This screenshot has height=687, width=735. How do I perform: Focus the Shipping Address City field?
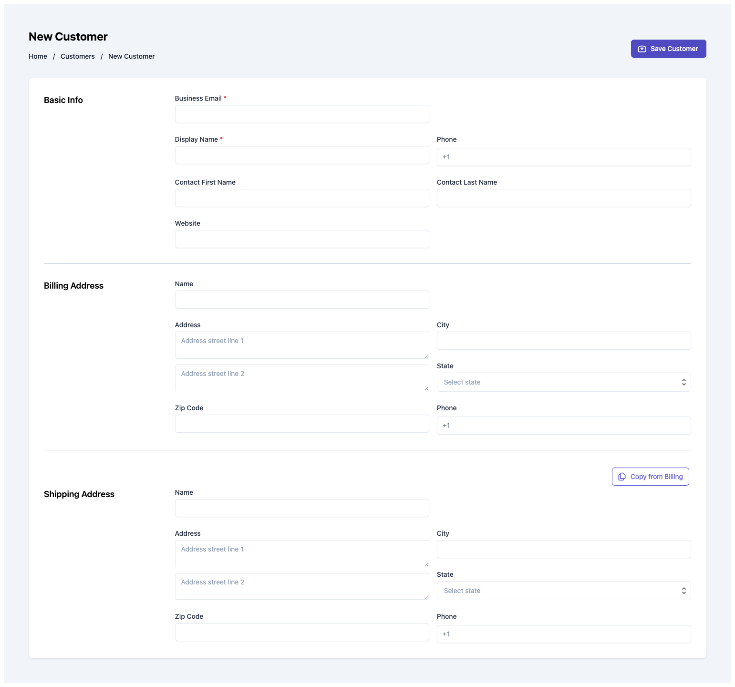(564, 549)
